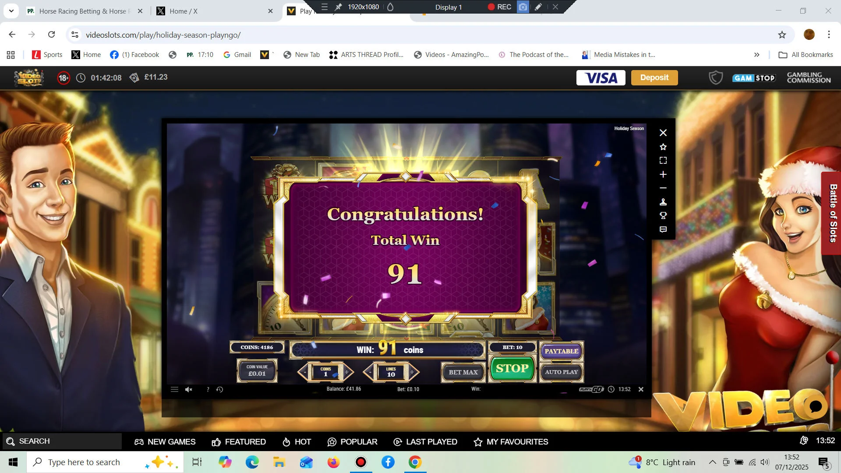Add game to favourites with star icon

pyautogui.click(x=663, y=147)
